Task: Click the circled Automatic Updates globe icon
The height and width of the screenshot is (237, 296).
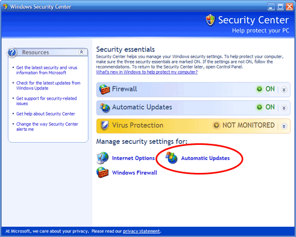Action: coord(171,158)
